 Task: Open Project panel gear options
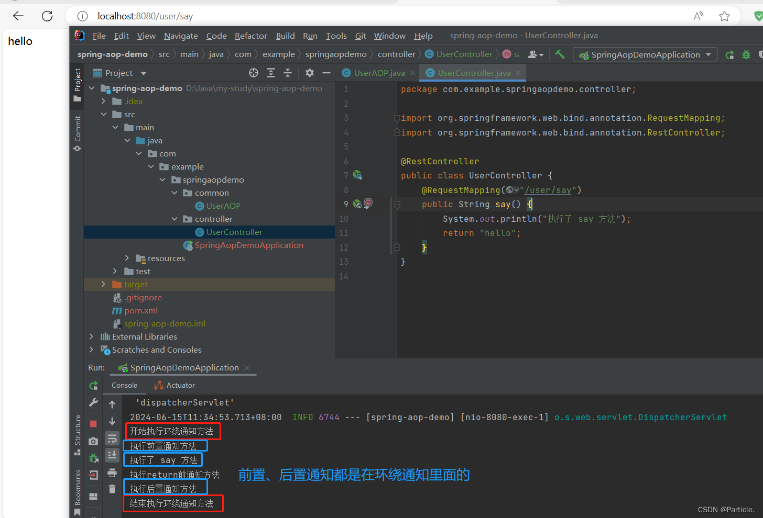click(310, 73)
